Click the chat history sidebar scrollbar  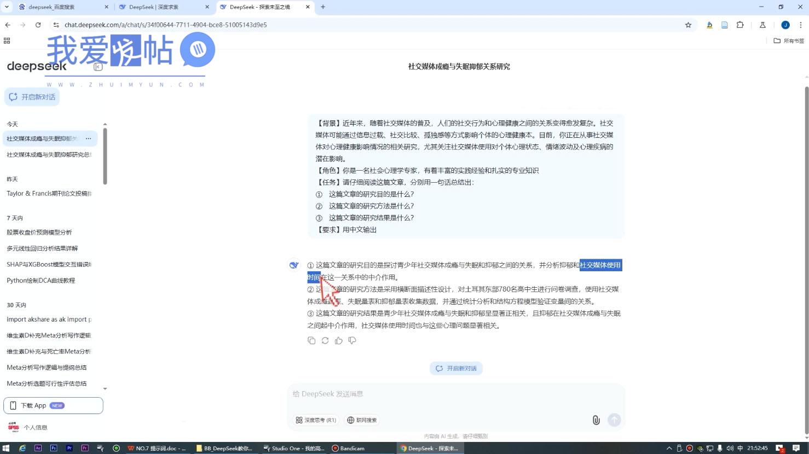pos(105,156)
